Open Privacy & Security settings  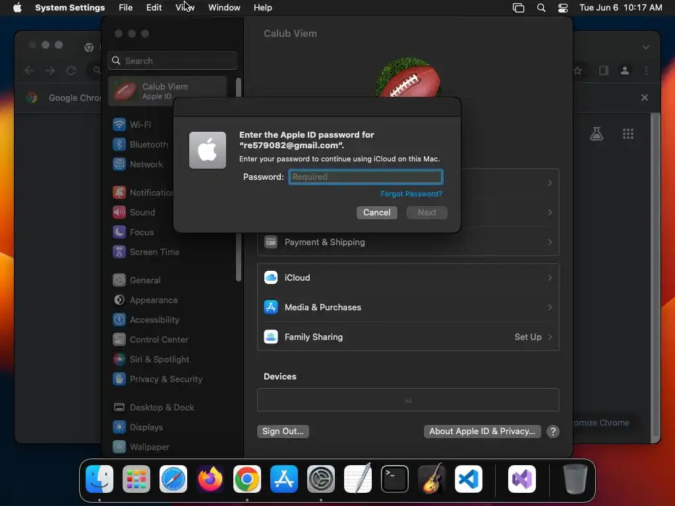[x=157, y=379]
